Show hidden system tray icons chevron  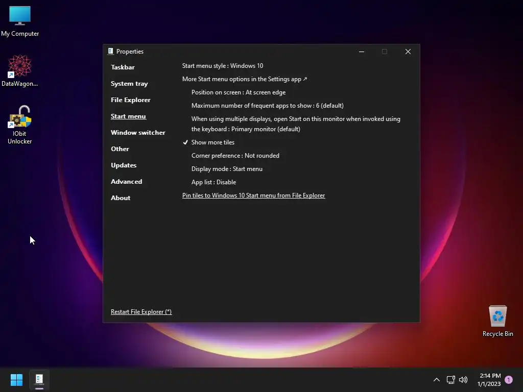(436, 380)
